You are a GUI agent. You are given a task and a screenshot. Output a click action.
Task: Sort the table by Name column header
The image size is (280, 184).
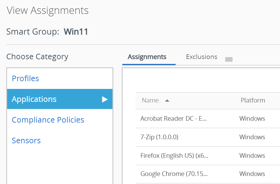(x=150, y=100)
